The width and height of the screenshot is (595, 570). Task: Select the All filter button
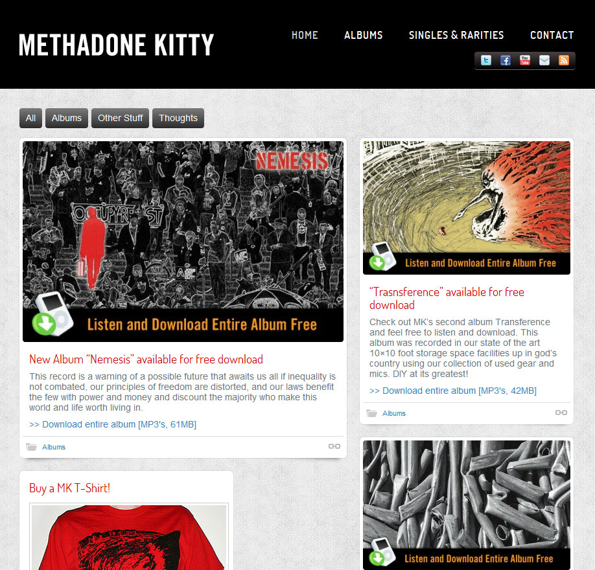[x=30, y=118]
